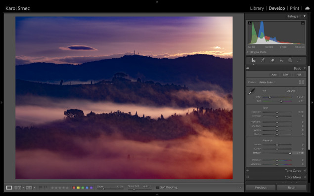Screen dimensions: 314x196
Task: Collapse the Histogram panel
Action: [305, 16]
